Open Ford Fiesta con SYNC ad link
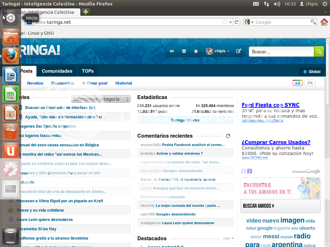 point(270,105)
